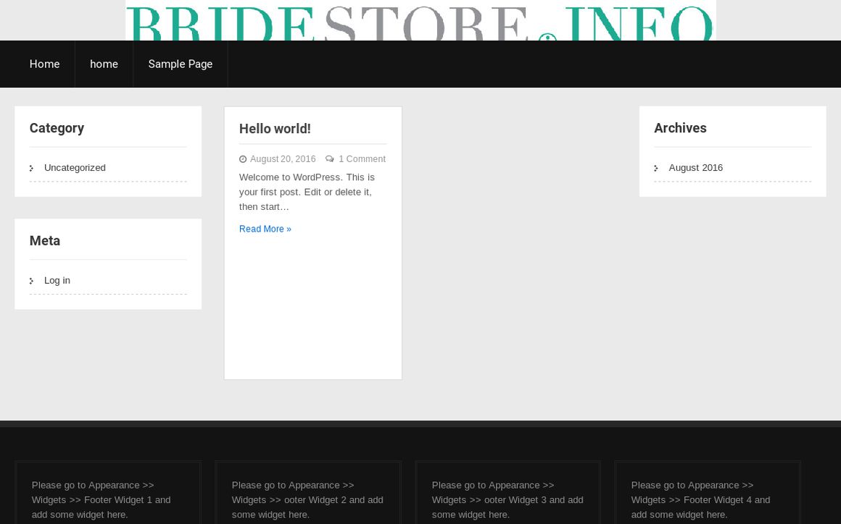This screenshot has width=841, height=524.
Task: Click the bullet icon beside Log in
Action: point(32,281)
